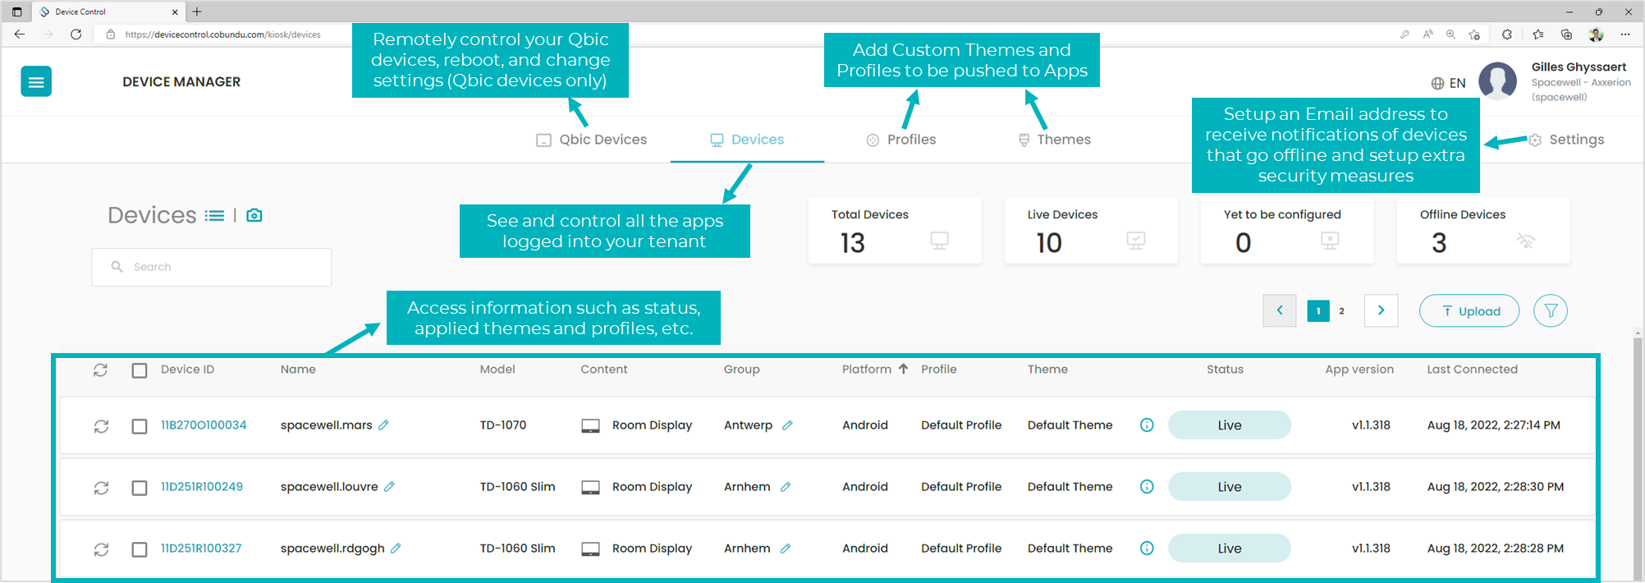
Task: Open the device filter funnel icon
Action: pos(1551,310)
